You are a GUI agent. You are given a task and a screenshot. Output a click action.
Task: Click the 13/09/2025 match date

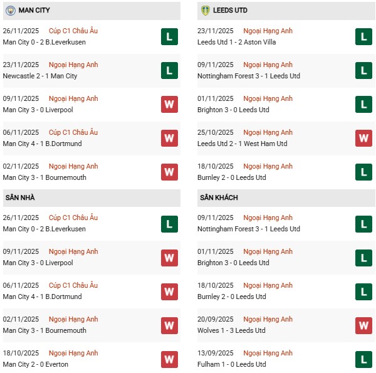217,353
